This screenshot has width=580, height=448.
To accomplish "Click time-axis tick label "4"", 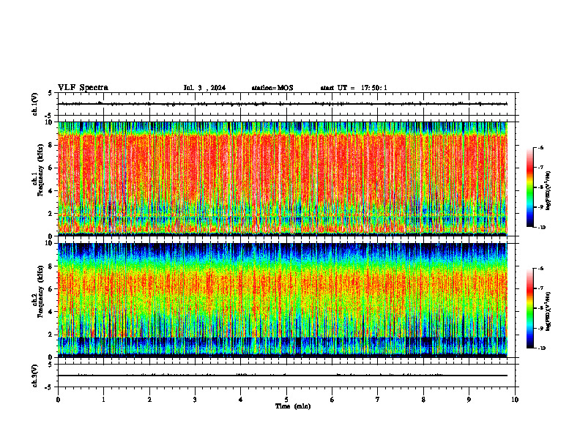I will 241,400.
